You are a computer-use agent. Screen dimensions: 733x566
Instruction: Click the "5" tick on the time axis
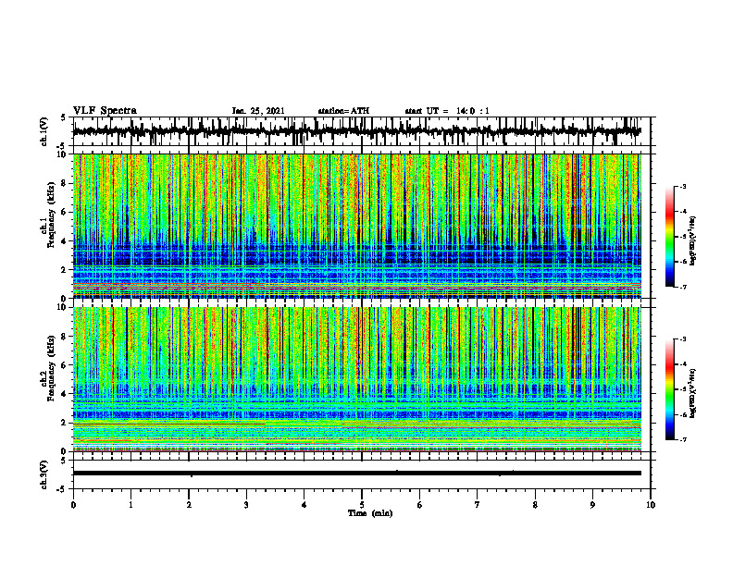pyautogui.click(x=362, y=505)
